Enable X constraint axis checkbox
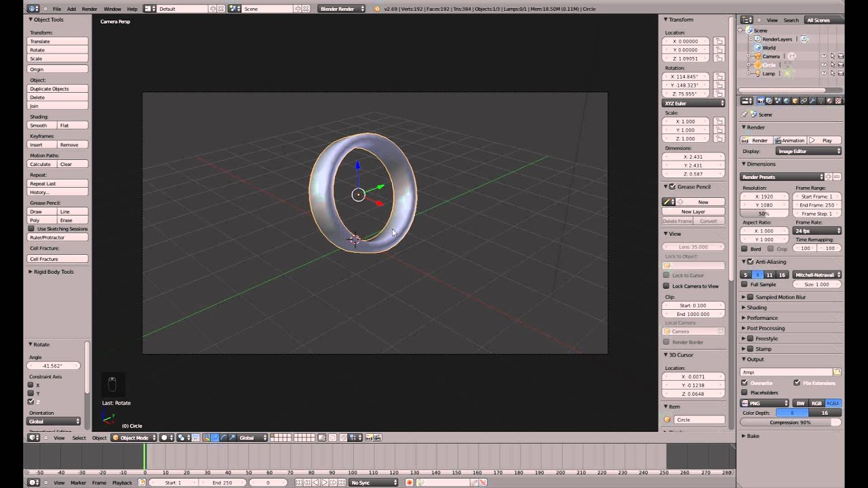This screenshot has height=488, width=868. pos(31,385)
